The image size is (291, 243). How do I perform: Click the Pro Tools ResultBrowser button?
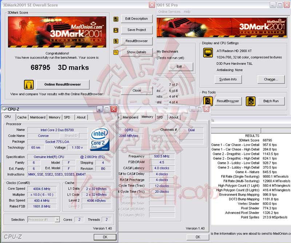[228, 101]
